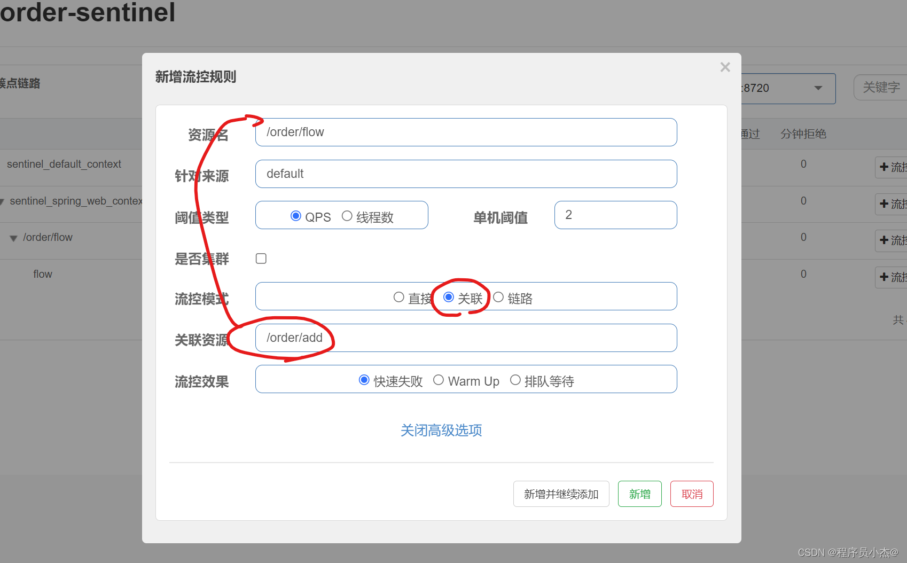Click the 关闭高级选项 link
Viewport: 907px width, 563px height.
[441, 430]
